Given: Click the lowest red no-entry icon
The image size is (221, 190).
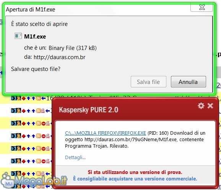Looking at the screenshot, I should point(44,161).
